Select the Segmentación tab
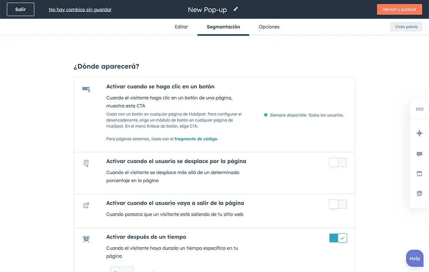Viewport: 429px width, 272px height. (223, 27)
